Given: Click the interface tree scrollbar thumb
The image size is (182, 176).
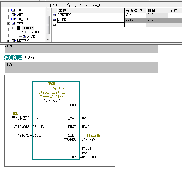Looking at the screenshot, I should [x=48, y=25].
